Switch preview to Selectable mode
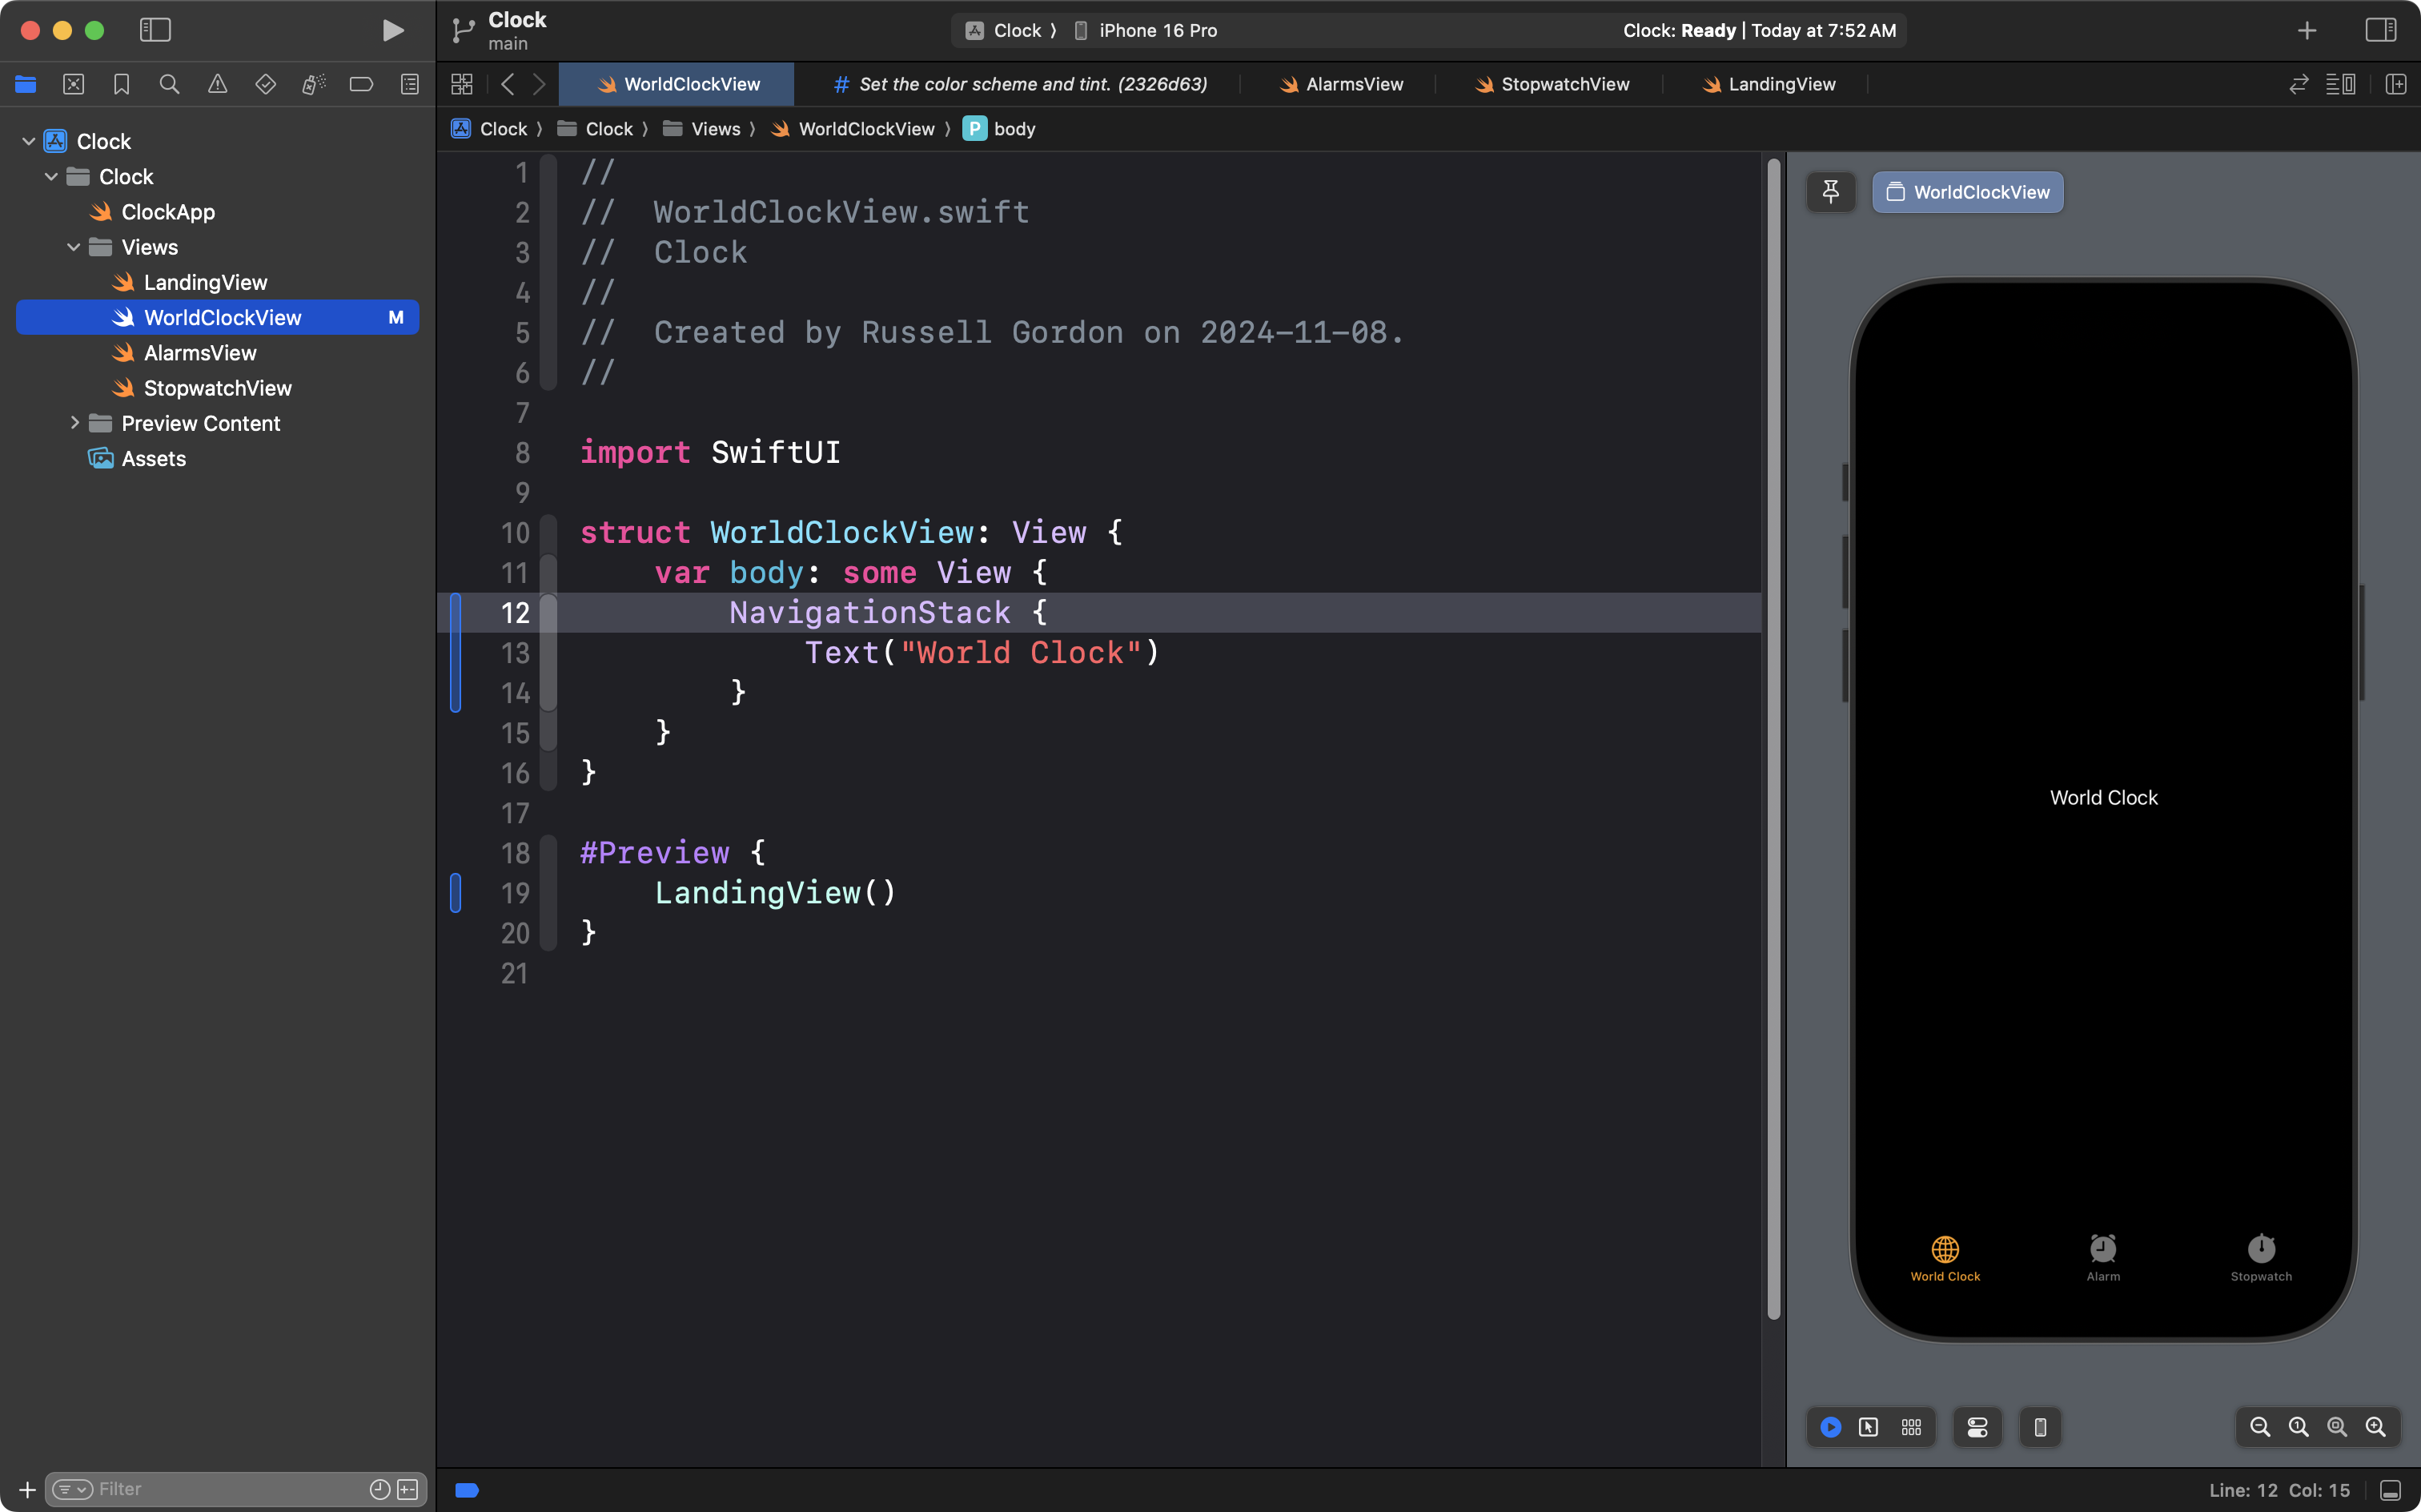Viewport: 2421px width, 1512px height. pyautogui.click(x=1869, y=1427)
